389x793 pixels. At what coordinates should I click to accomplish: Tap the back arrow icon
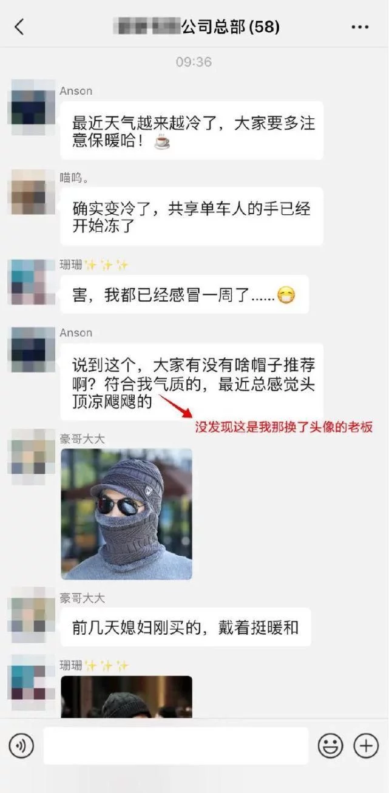tap(19, 27)
